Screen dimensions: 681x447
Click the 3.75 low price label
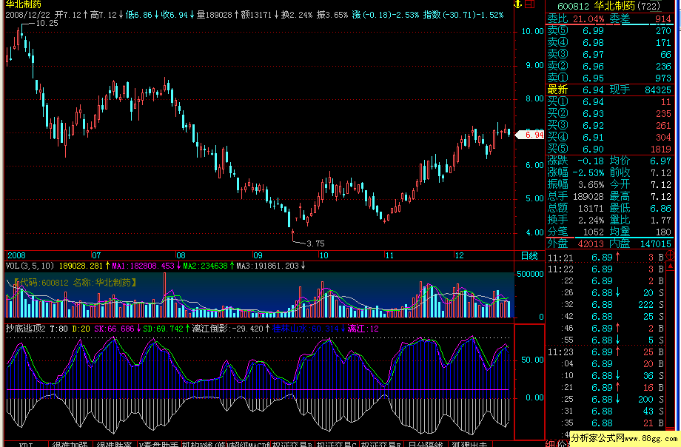[315, 243]
